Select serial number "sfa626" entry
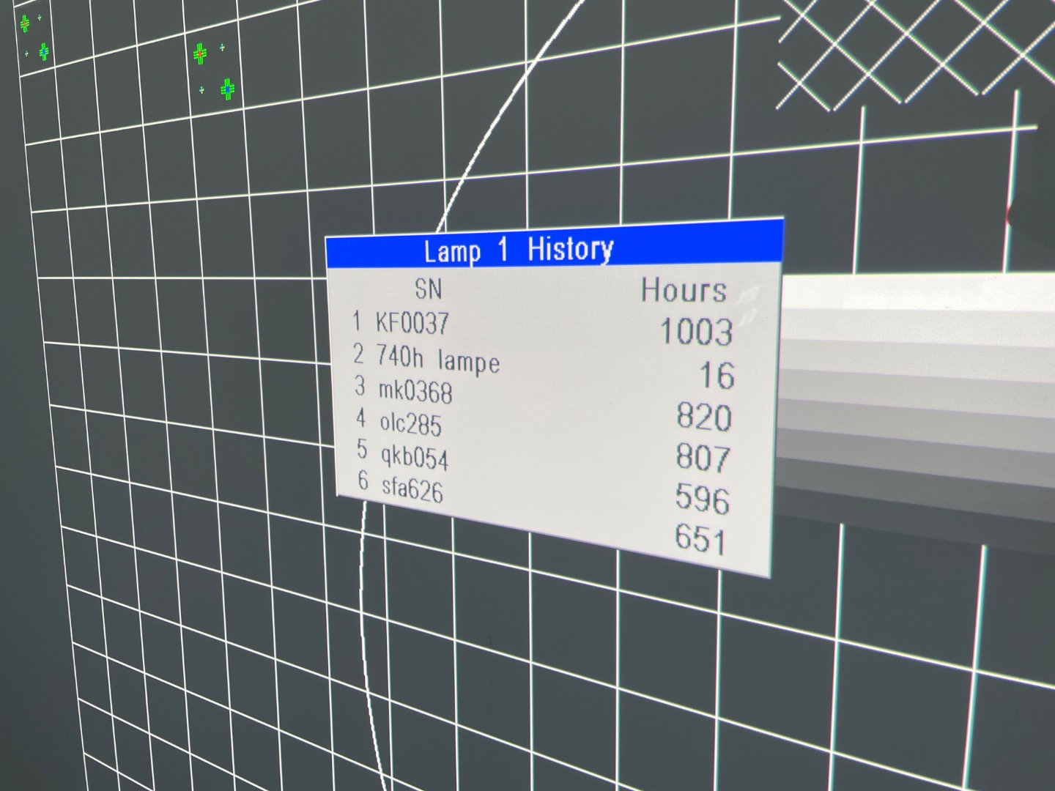Viewport: 1055px width, 791px height. click(x=412, y=488)
